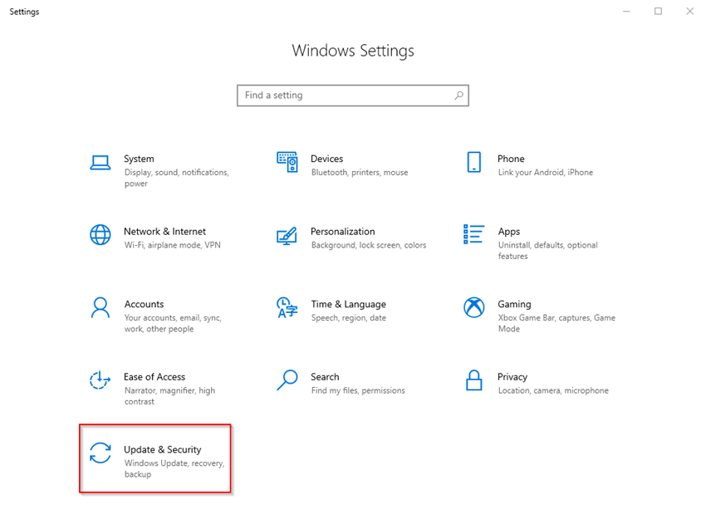The image size is (706, 529).
Task: Click the Network & Internet globe icon
Action: click(101, 235)
